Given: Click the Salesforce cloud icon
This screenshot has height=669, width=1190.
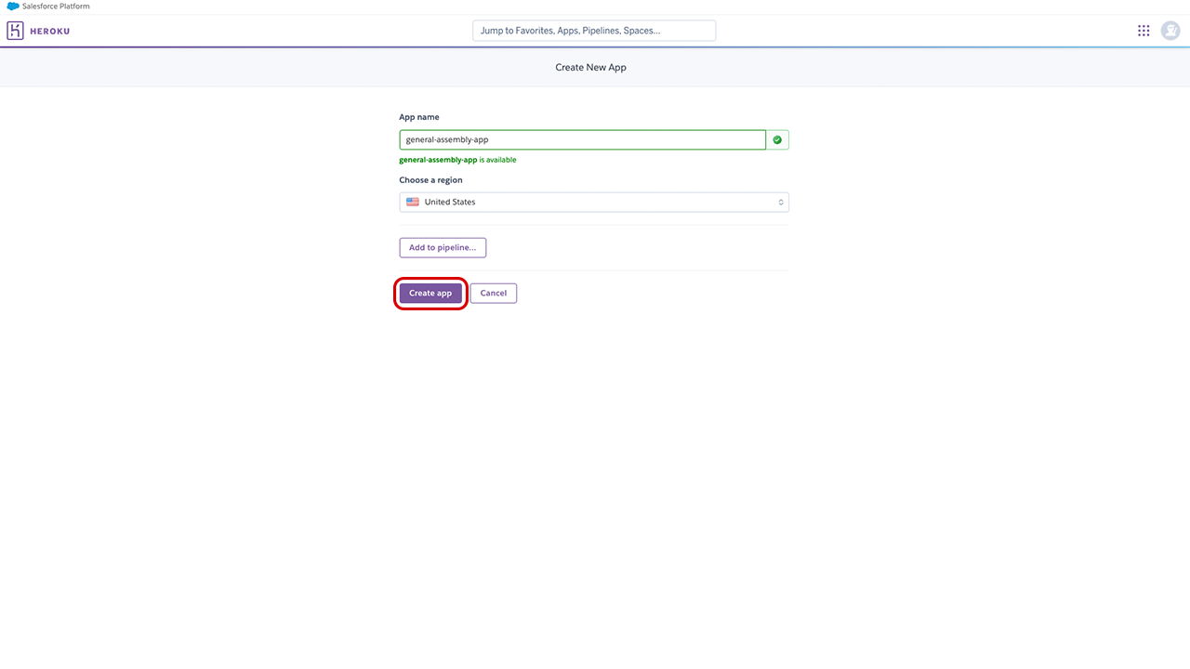Looking at the screenshot, I should (x=13, y=7).
